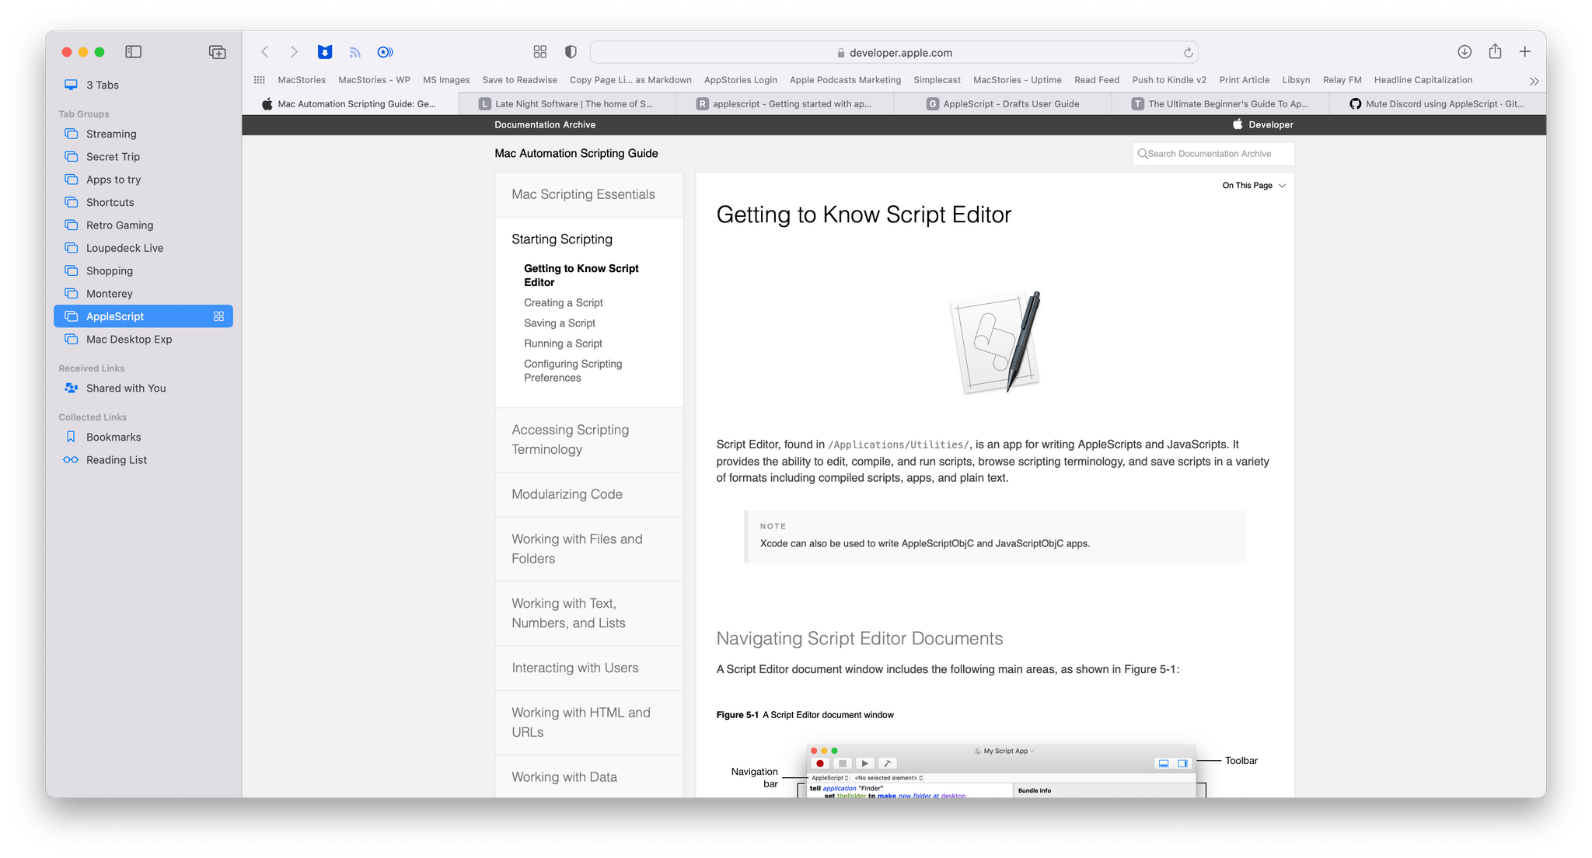
Task: Collapse the Starting Scripting section
Action: (x=562, y=239)
